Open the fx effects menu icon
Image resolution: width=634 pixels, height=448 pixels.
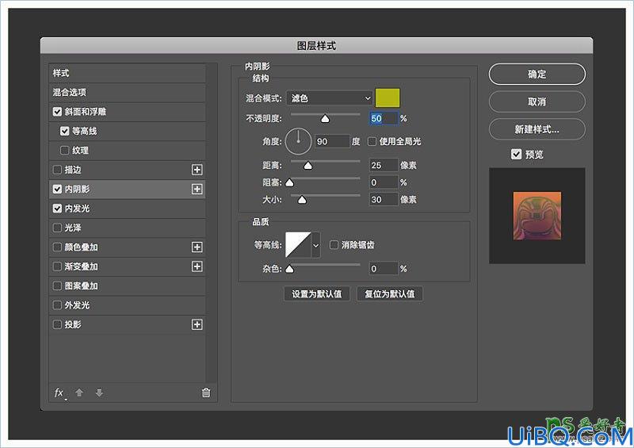59,393
